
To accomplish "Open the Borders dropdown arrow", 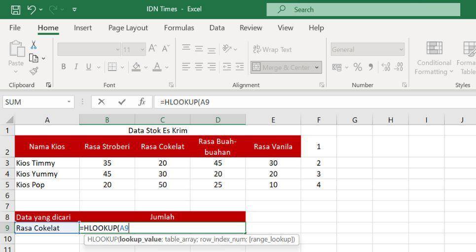I will pyautogui.click(x=122, y=68).
